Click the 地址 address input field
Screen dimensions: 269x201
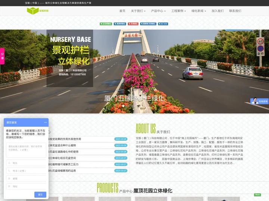(26, 186)
